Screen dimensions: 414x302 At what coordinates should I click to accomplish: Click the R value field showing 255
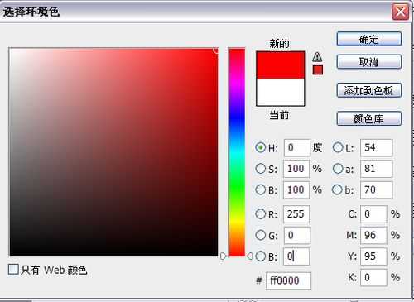point(296,214)
